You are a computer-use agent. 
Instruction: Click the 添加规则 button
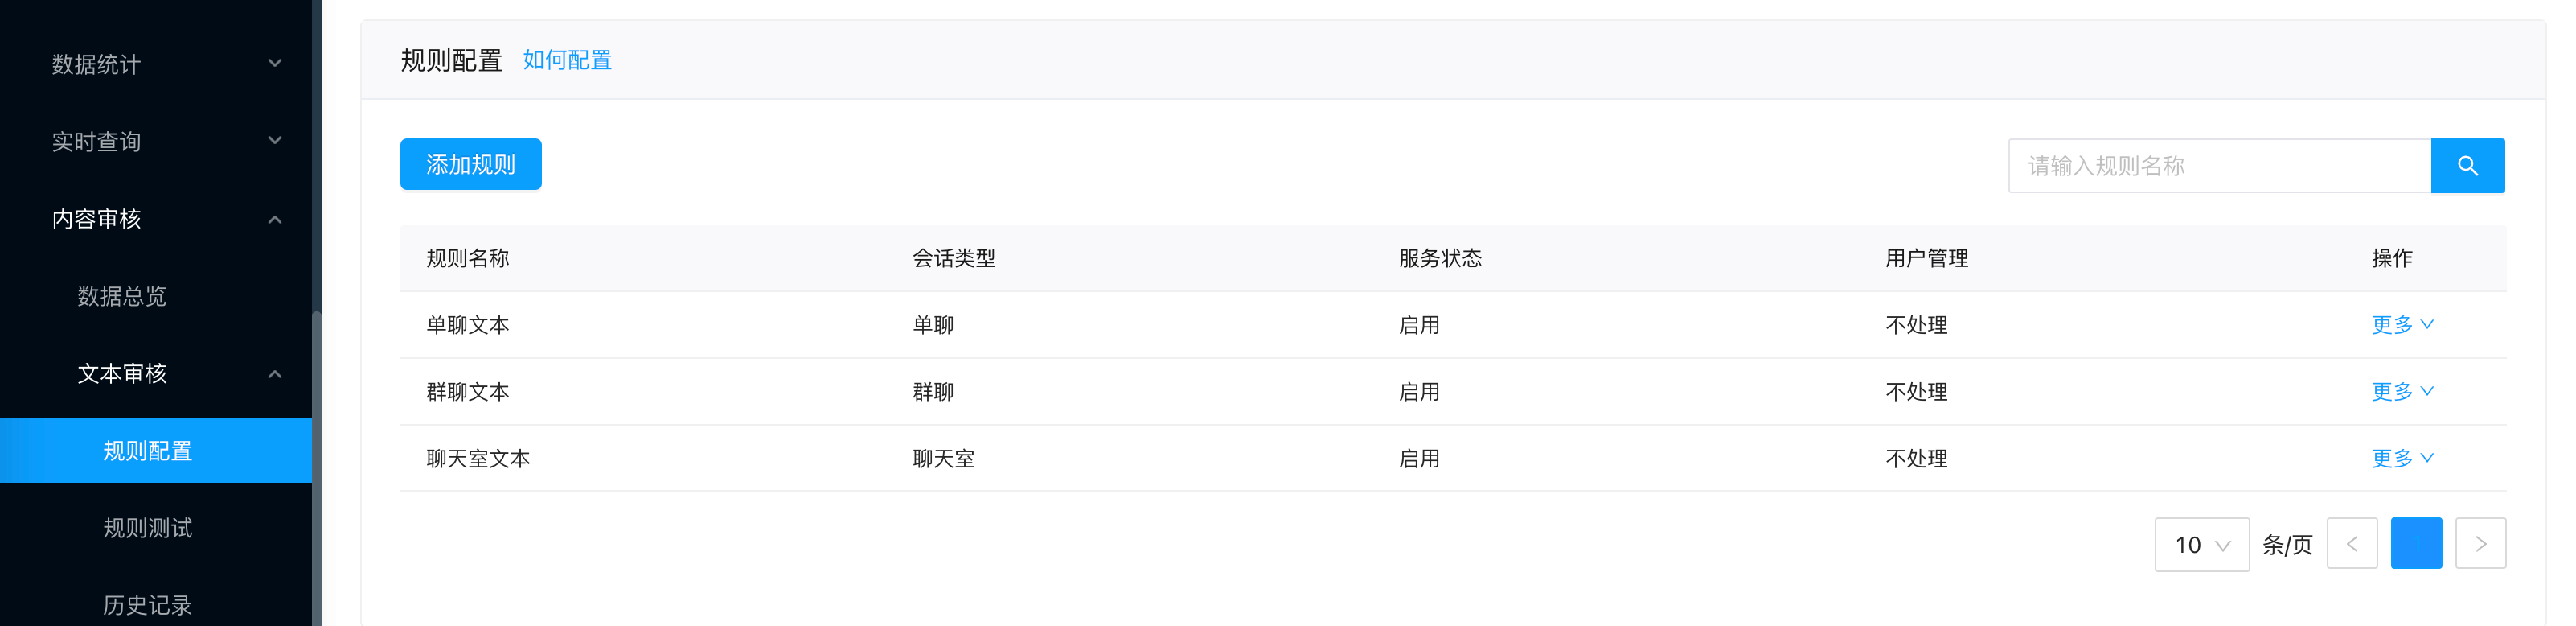(x=471, y=164)
